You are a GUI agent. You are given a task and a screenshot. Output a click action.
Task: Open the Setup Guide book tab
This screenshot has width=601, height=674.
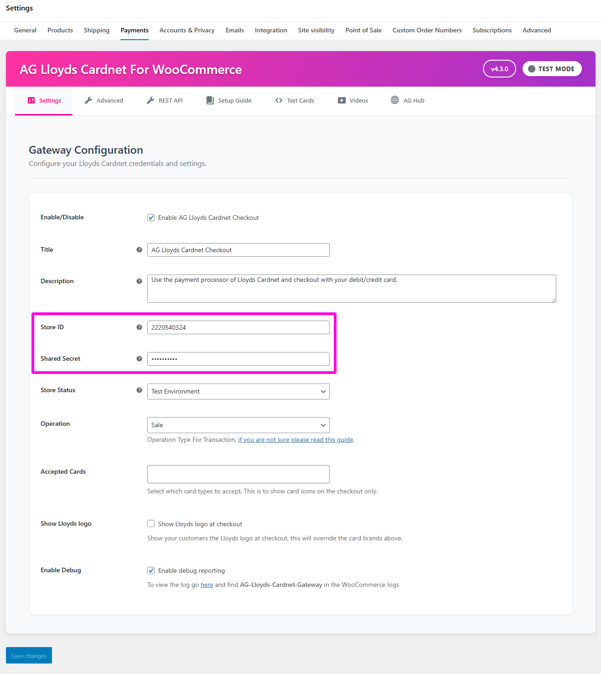pyautogui.click(x=228, y=100)
